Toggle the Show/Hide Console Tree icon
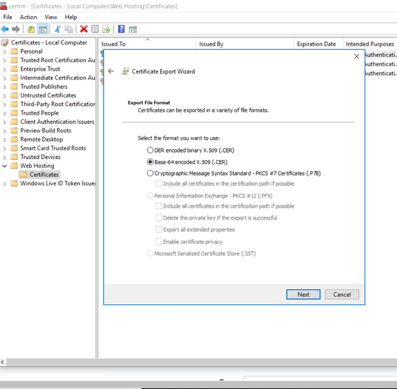 click(x=43, y=29)
